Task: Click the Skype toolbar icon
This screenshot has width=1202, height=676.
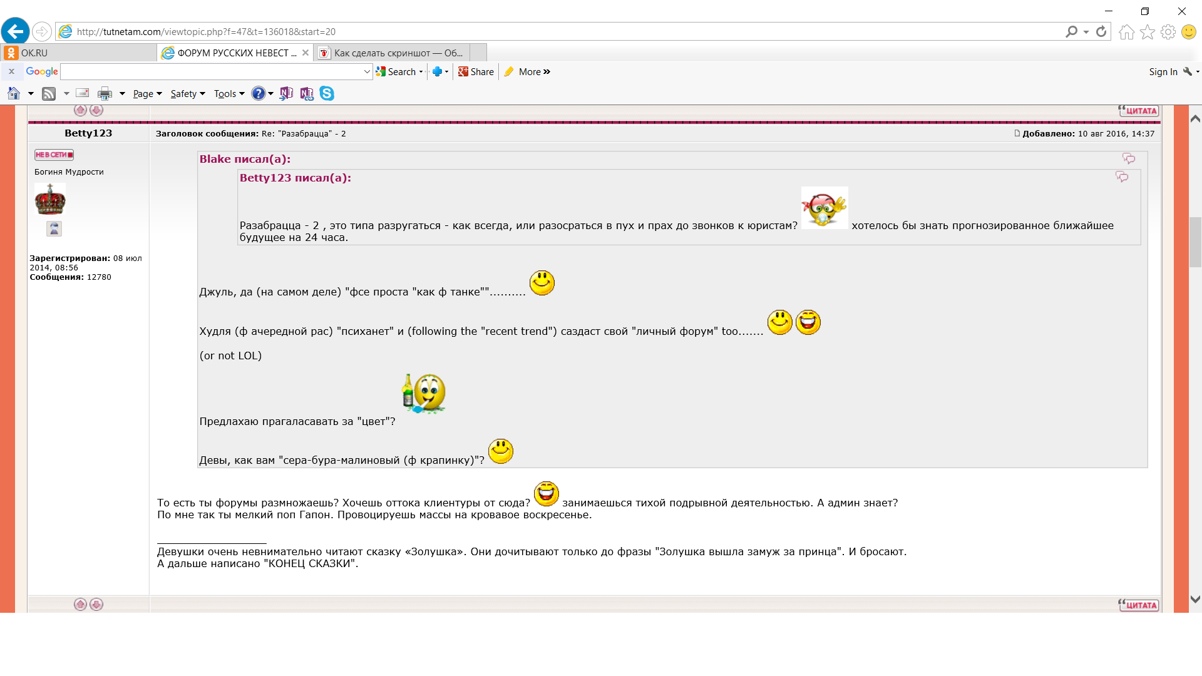Action: click(x=327, y=94)
